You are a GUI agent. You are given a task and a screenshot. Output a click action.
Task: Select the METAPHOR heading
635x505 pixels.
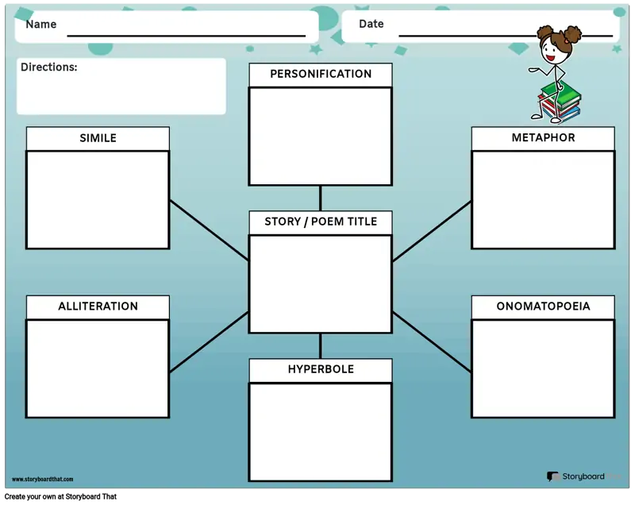[x=543, y=137]
